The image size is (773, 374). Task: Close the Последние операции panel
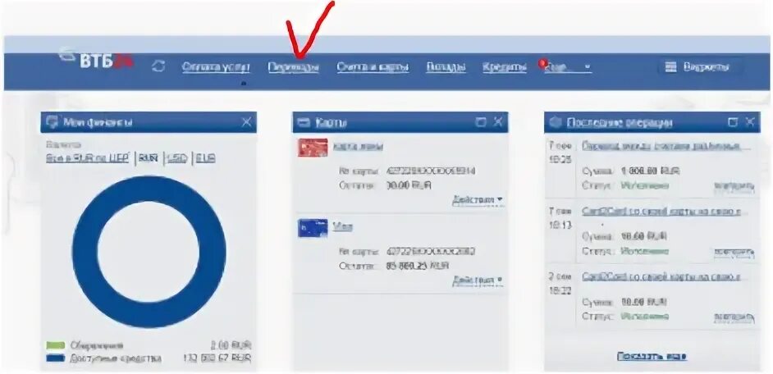[750, 121]
